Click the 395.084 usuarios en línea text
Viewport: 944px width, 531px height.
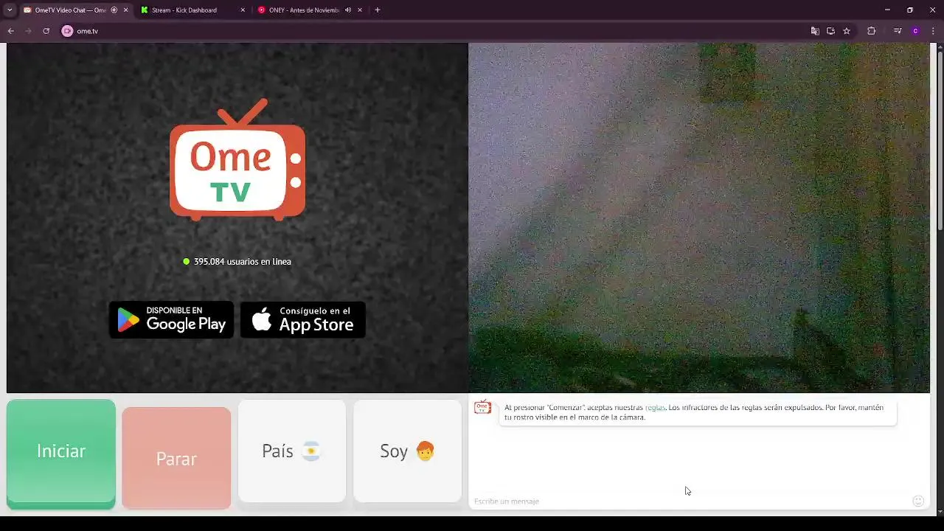click(243, 262)
